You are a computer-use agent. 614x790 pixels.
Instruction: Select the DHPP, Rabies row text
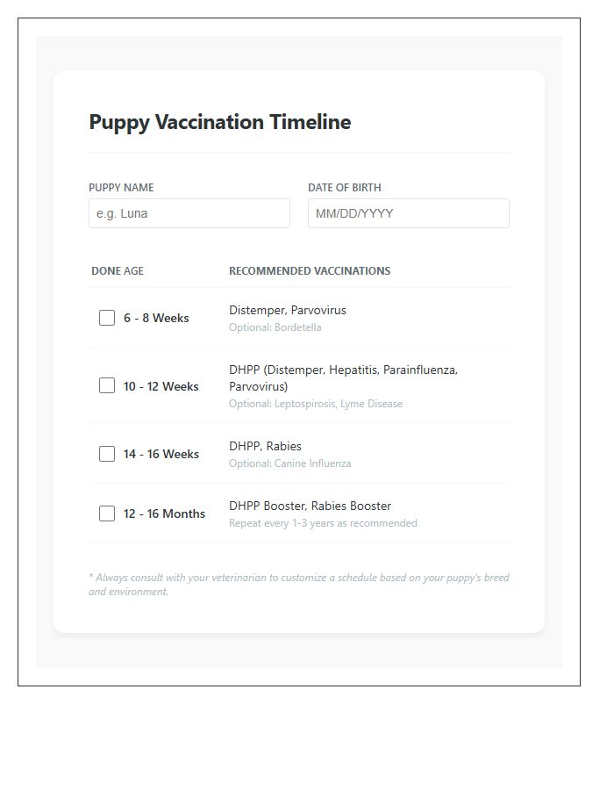264,446
